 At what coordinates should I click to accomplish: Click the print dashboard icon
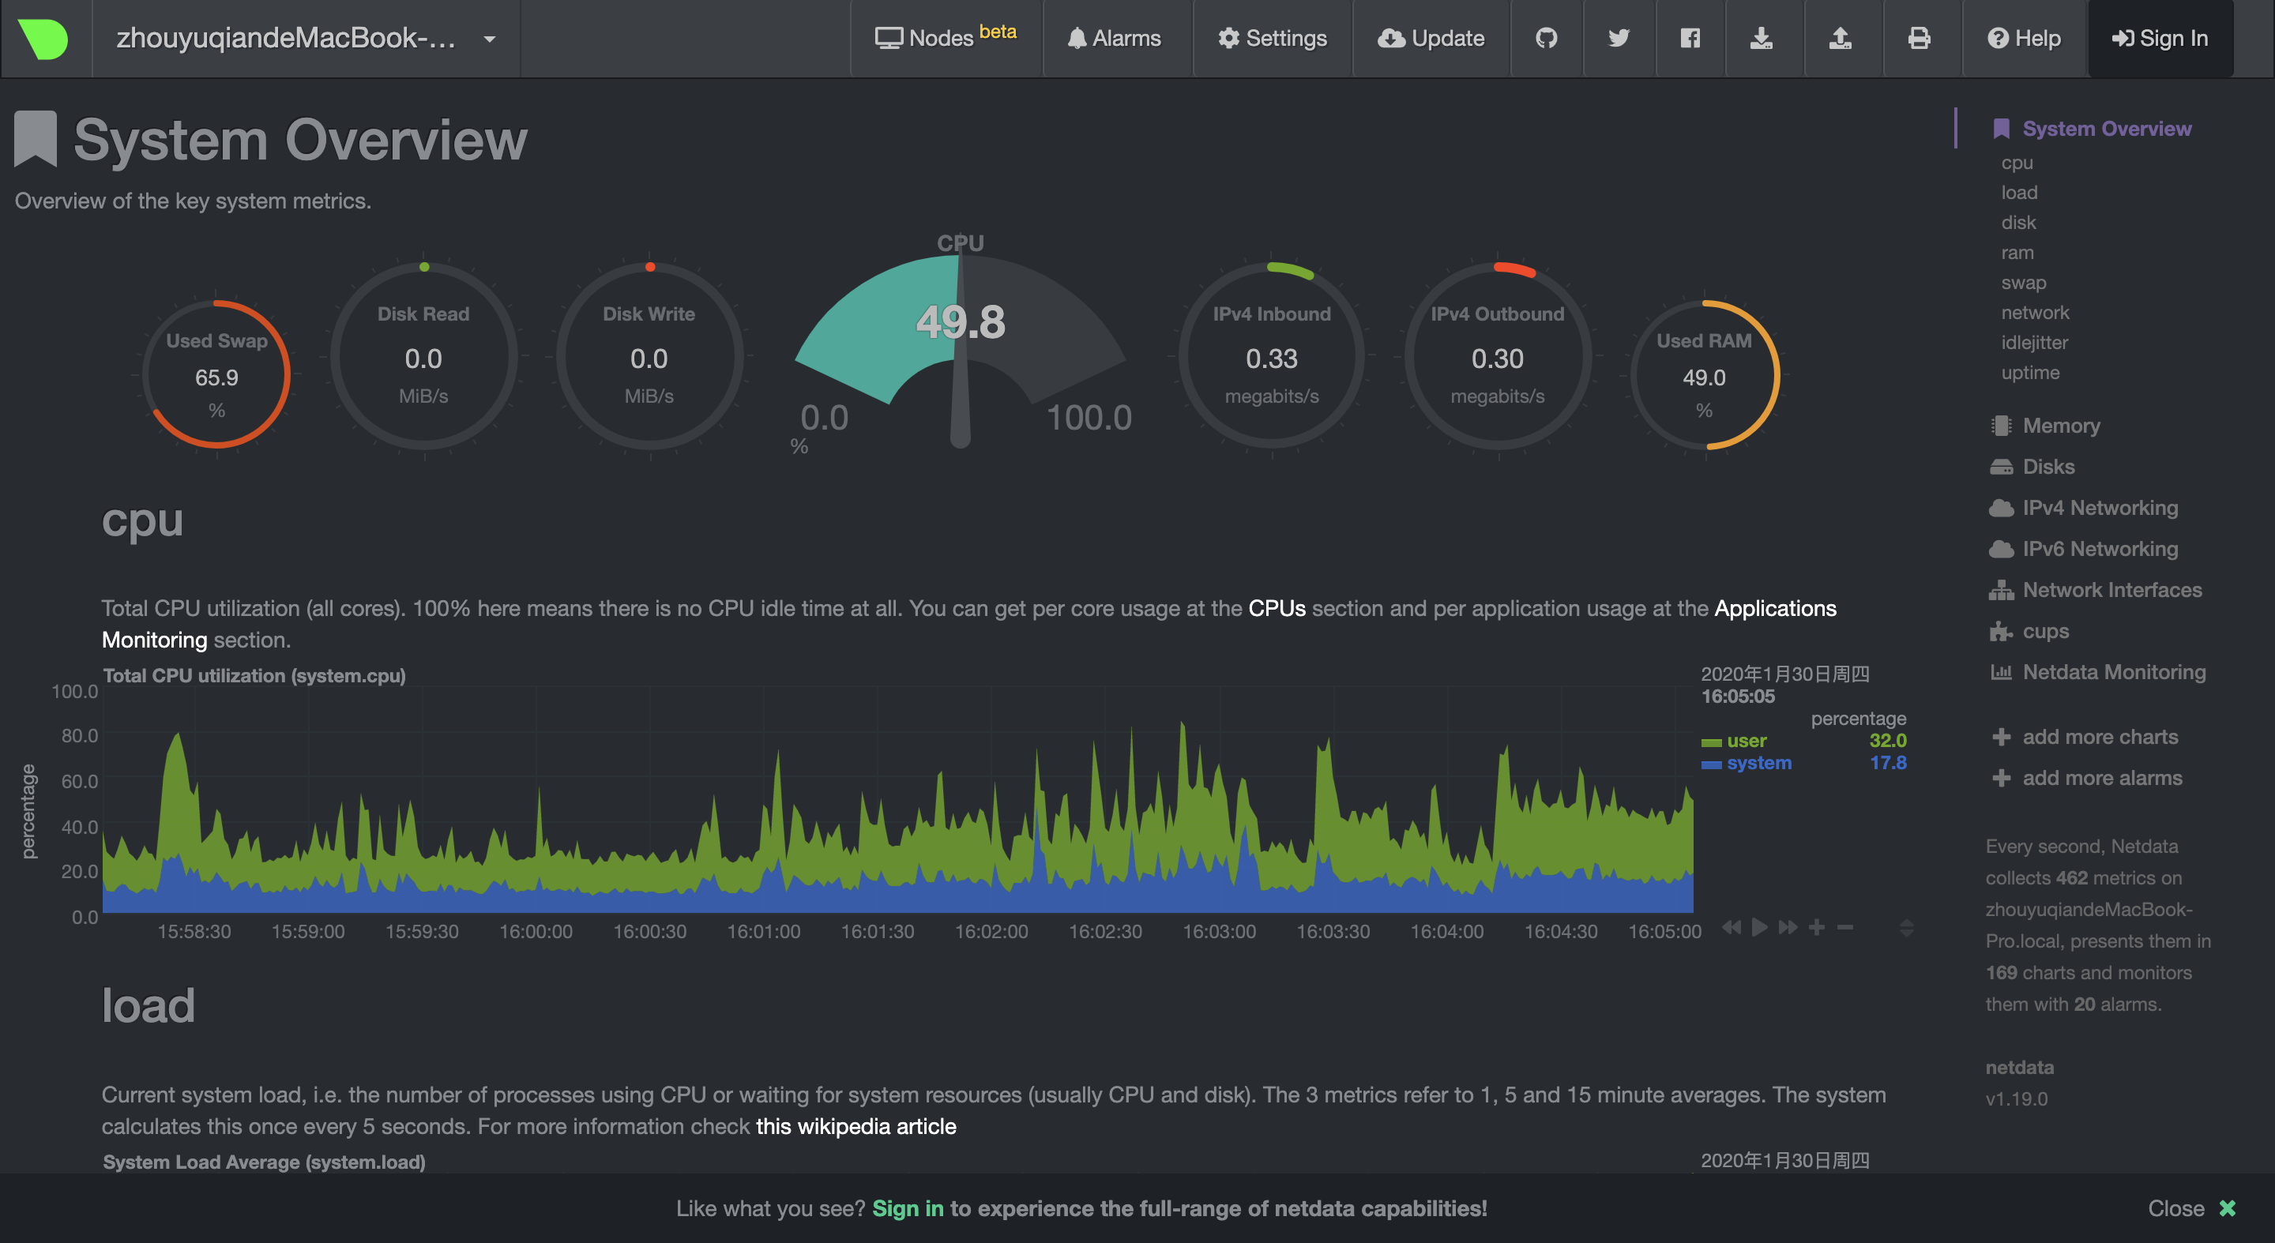coord(1918,38)
